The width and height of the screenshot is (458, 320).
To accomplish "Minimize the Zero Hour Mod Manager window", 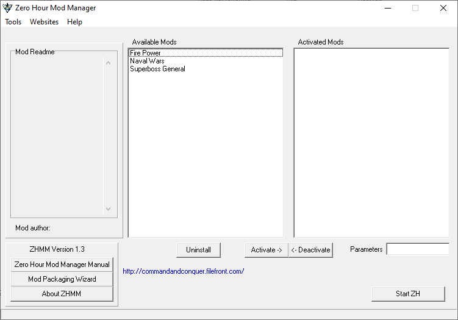I will point(388,8).
